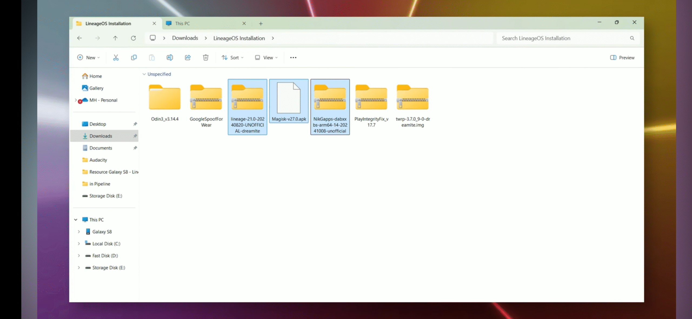The width and height of the screenshot is (692, 319).
Task: Click the New button
Action: (88, 57)
